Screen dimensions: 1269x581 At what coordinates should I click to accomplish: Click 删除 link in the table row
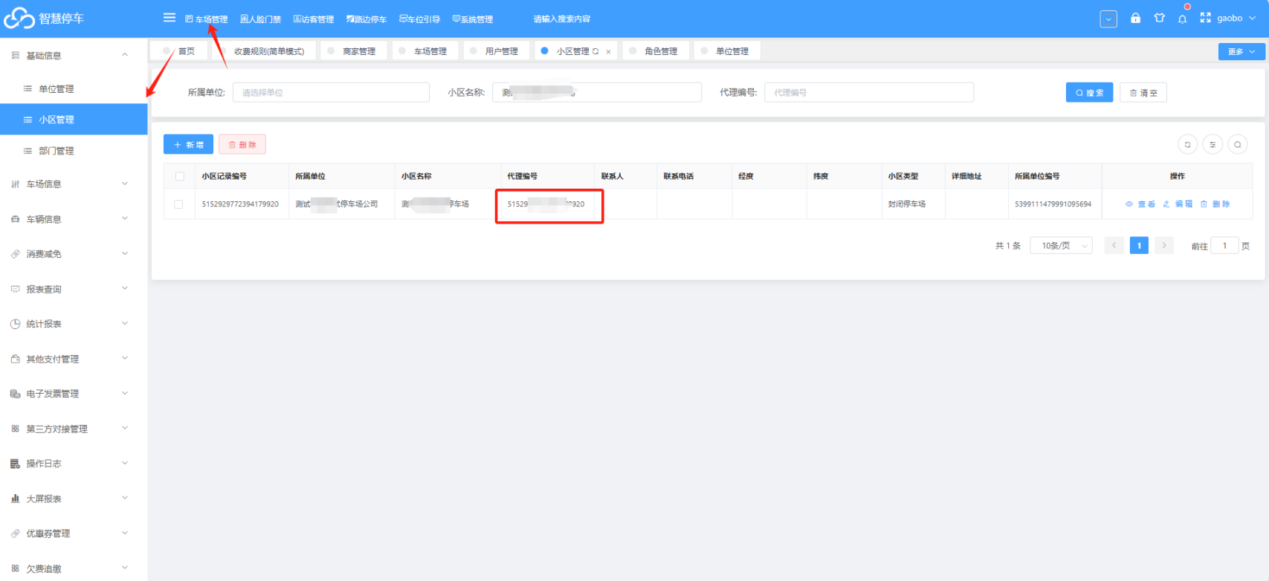tap(1215, 204)
